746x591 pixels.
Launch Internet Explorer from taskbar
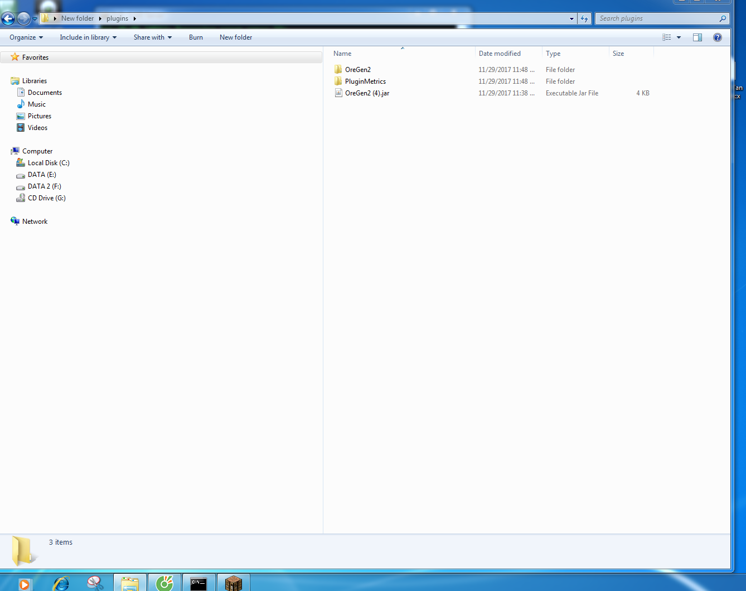tap(61, 583)
